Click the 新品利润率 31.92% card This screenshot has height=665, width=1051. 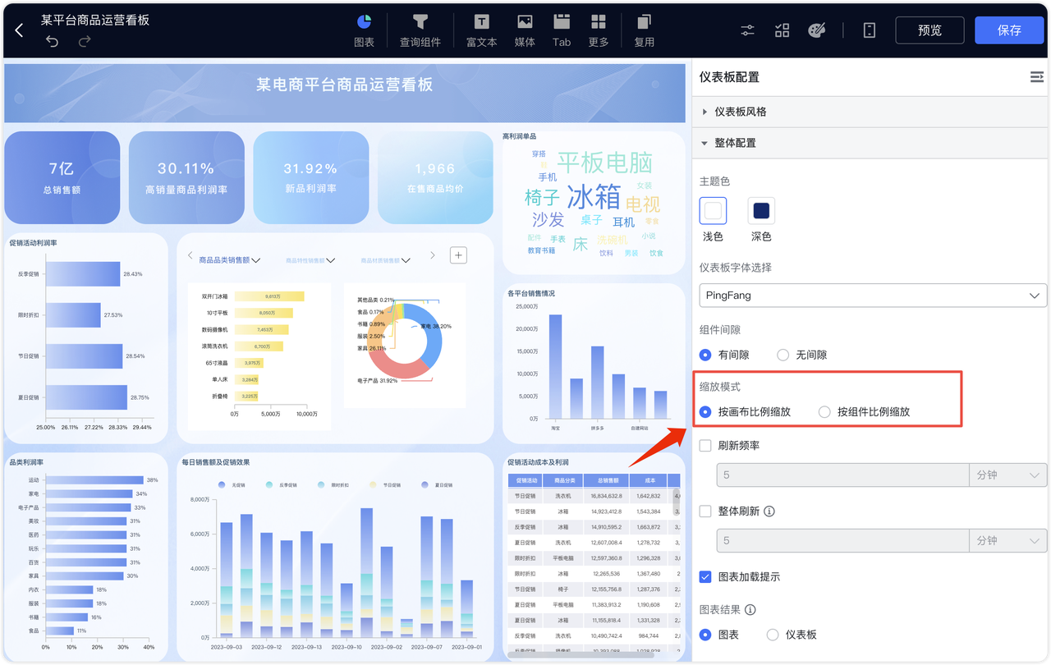310,177
